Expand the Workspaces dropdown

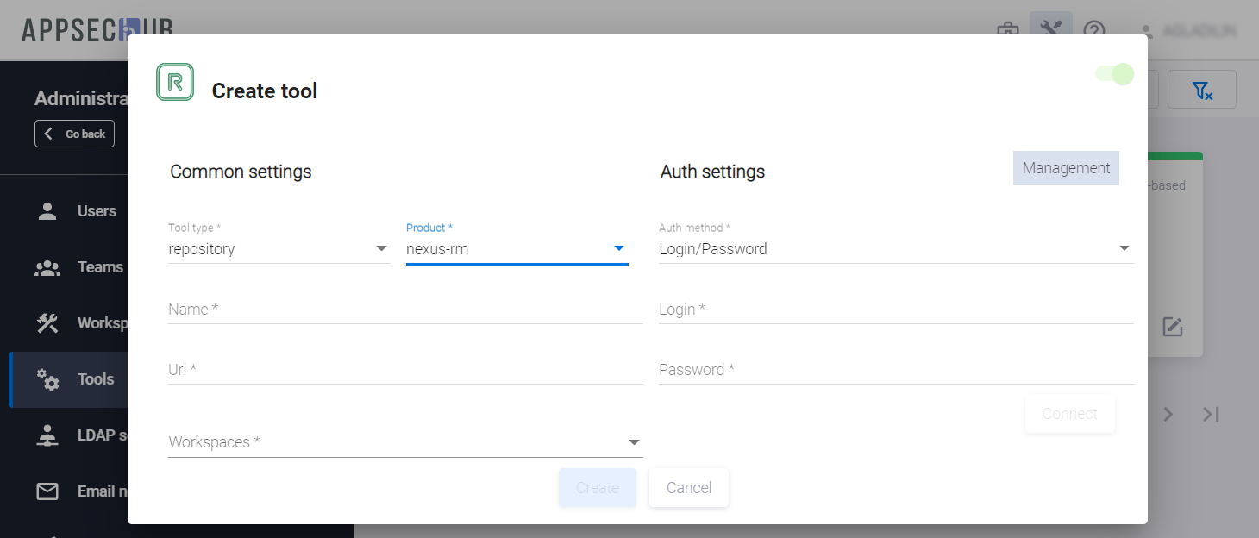404,442
